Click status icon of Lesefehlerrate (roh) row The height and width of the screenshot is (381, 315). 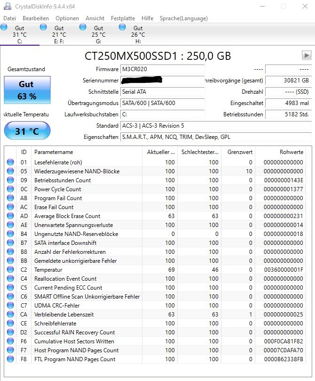point(10,162)
